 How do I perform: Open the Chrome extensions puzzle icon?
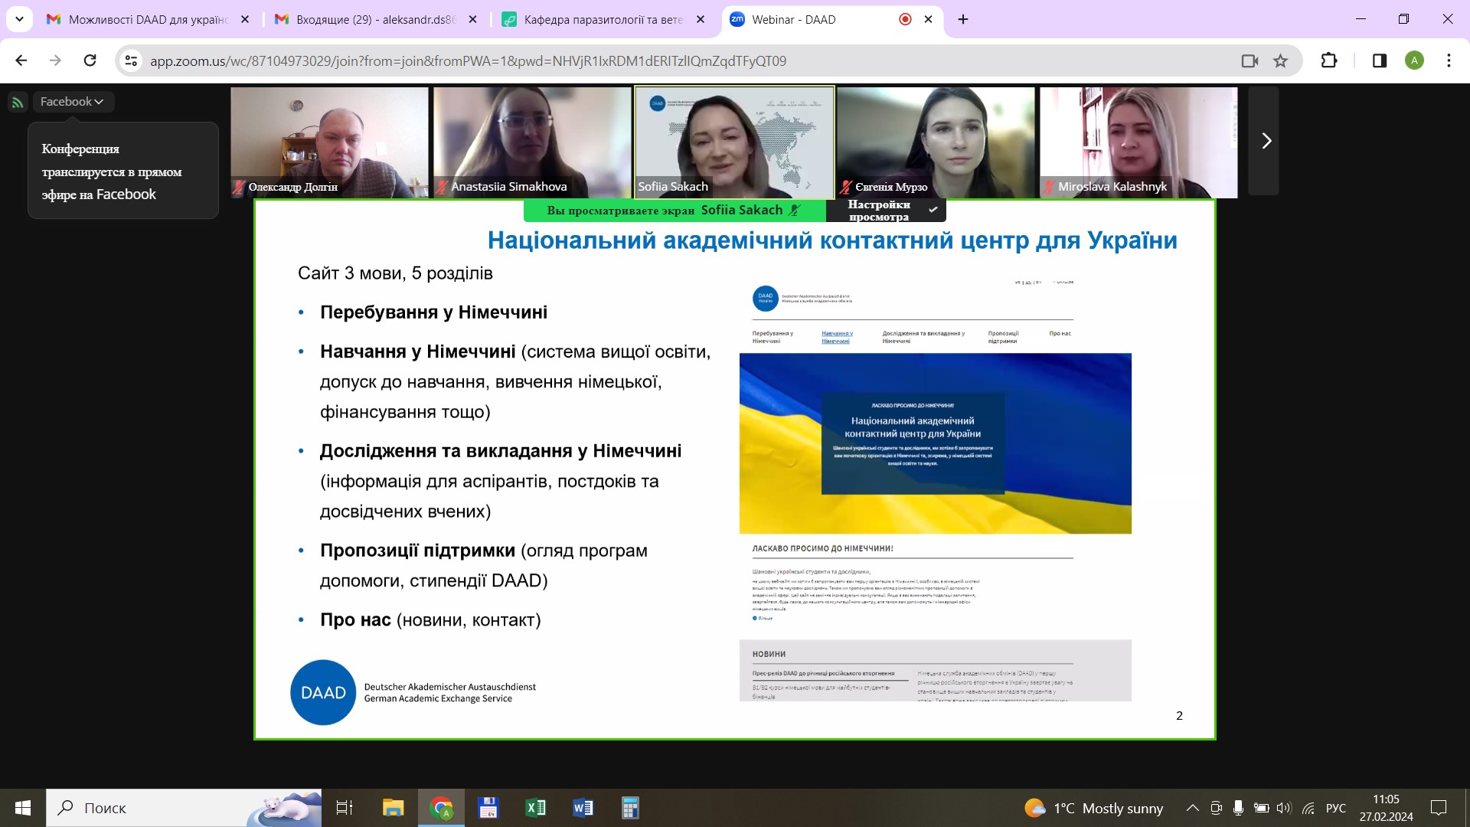pos(1329,60)
